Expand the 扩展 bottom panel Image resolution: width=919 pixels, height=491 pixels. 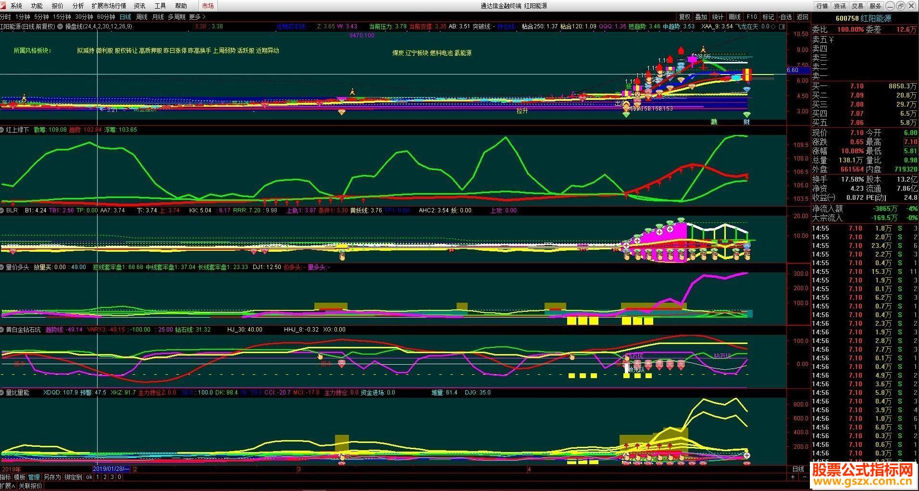[7, 486]
